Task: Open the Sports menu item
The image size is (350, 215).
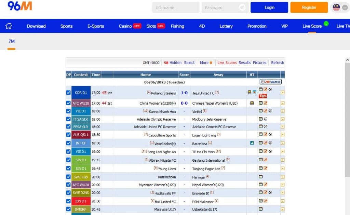Action: (x=67, y=26)
